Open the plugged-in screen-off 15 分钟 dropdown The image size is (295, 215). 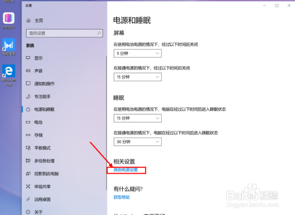(x=137, y=77)
